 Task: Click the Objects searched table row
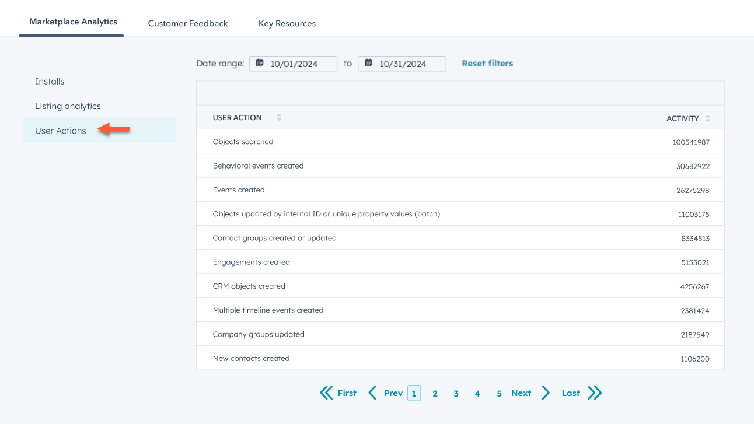pos(460,142)
